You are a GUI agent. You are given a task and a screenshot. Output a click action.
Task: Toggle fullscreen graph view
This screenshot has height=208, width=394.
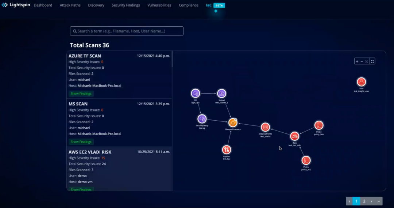[x=372, y=61]
